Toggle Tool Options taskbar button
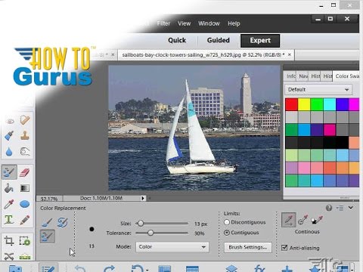This screenshot has height=272, width=363. 48,267
